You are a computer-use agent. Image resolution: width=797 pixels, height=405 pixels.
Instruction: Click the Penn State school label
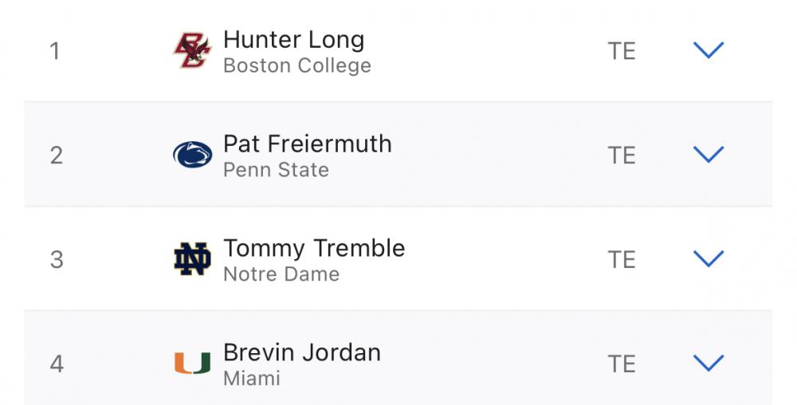[x=276, y=170]
